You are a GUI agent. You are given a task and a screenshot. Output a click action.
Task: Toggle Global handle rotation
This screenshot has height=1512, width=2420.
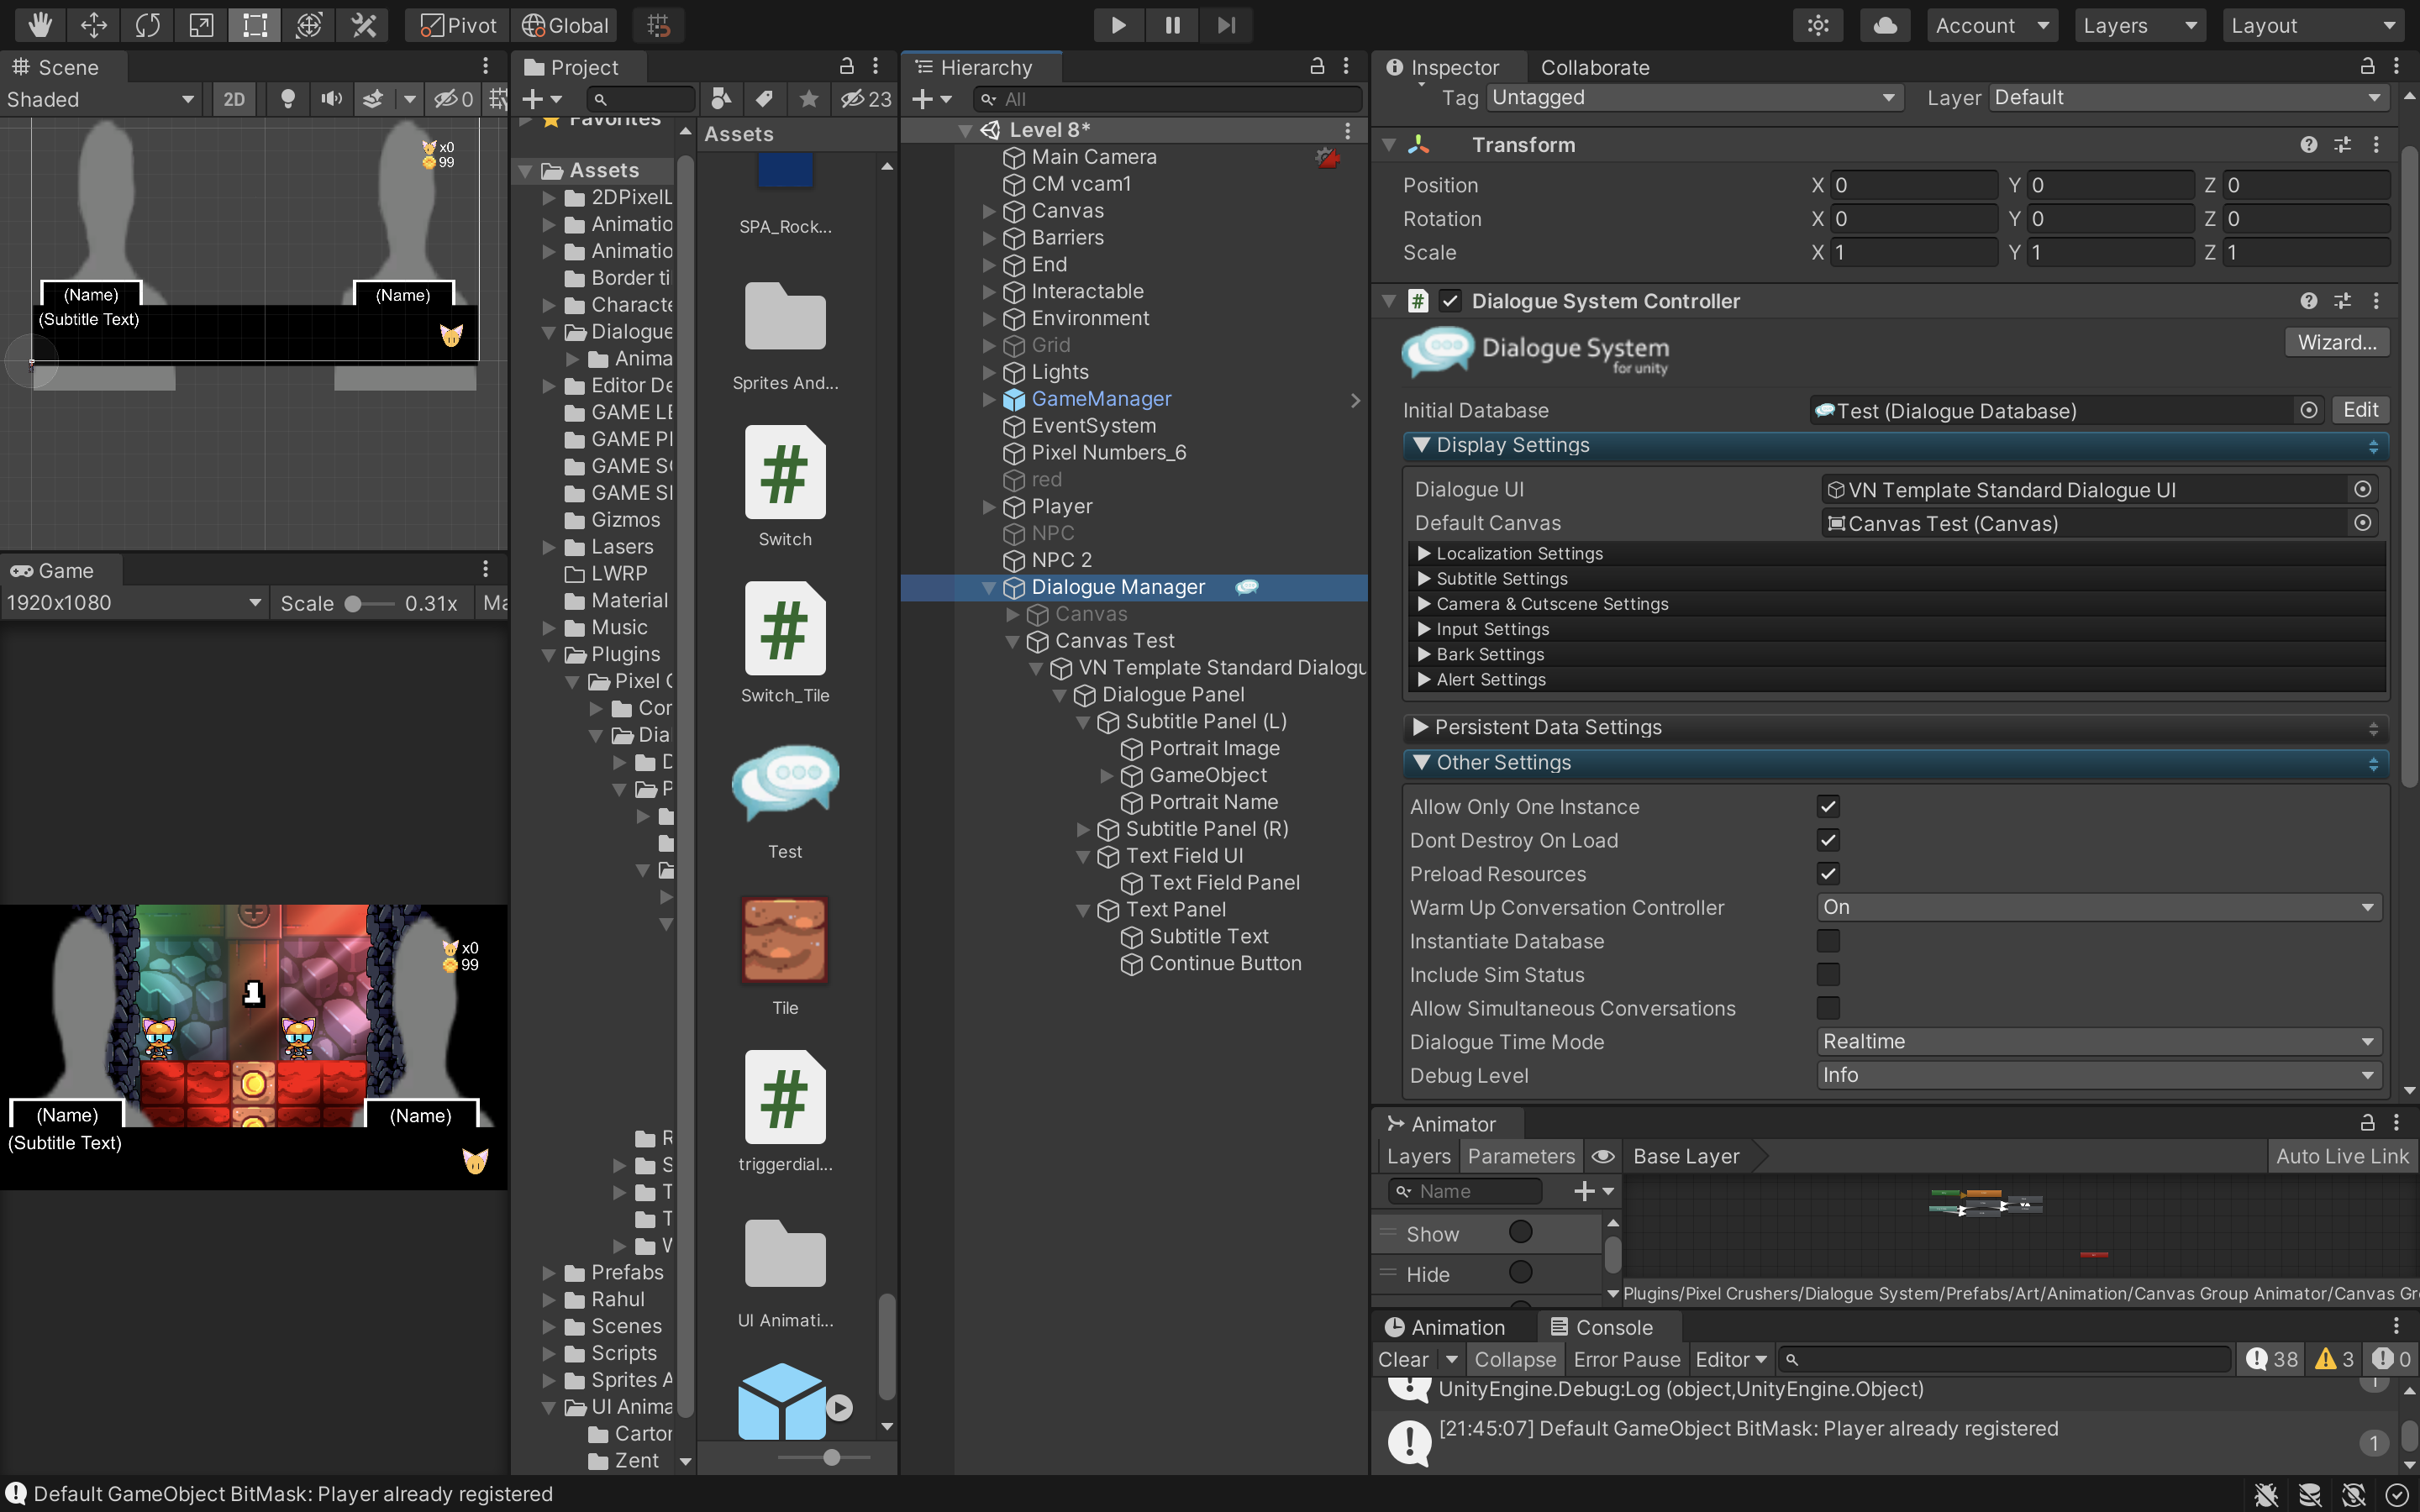[565, 25]
